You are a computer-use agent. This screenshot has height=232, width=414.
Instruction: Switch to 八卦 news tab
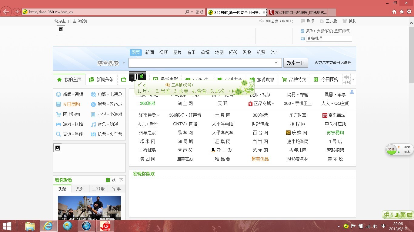coord(80,189)
